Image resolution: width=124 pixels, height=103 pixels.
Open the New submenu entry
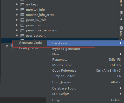click(85, 54)
